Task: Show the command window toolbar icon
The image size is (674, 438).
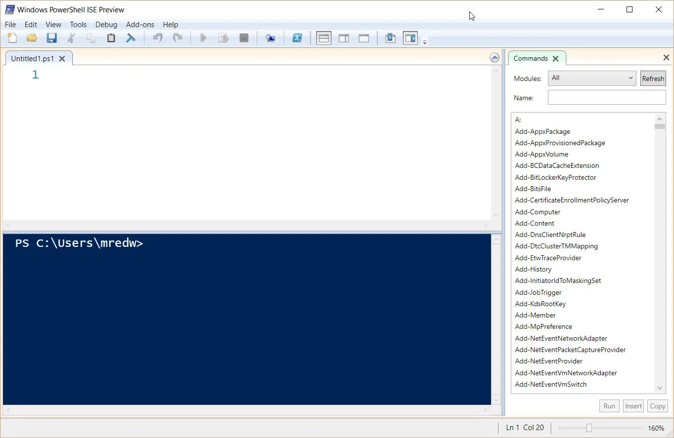Action: coord(391,38)
